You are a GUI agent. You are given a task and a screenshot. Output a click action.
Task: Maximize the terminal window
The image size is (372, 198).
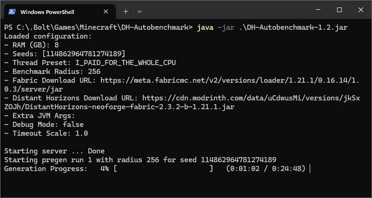(x=339, y=10)
